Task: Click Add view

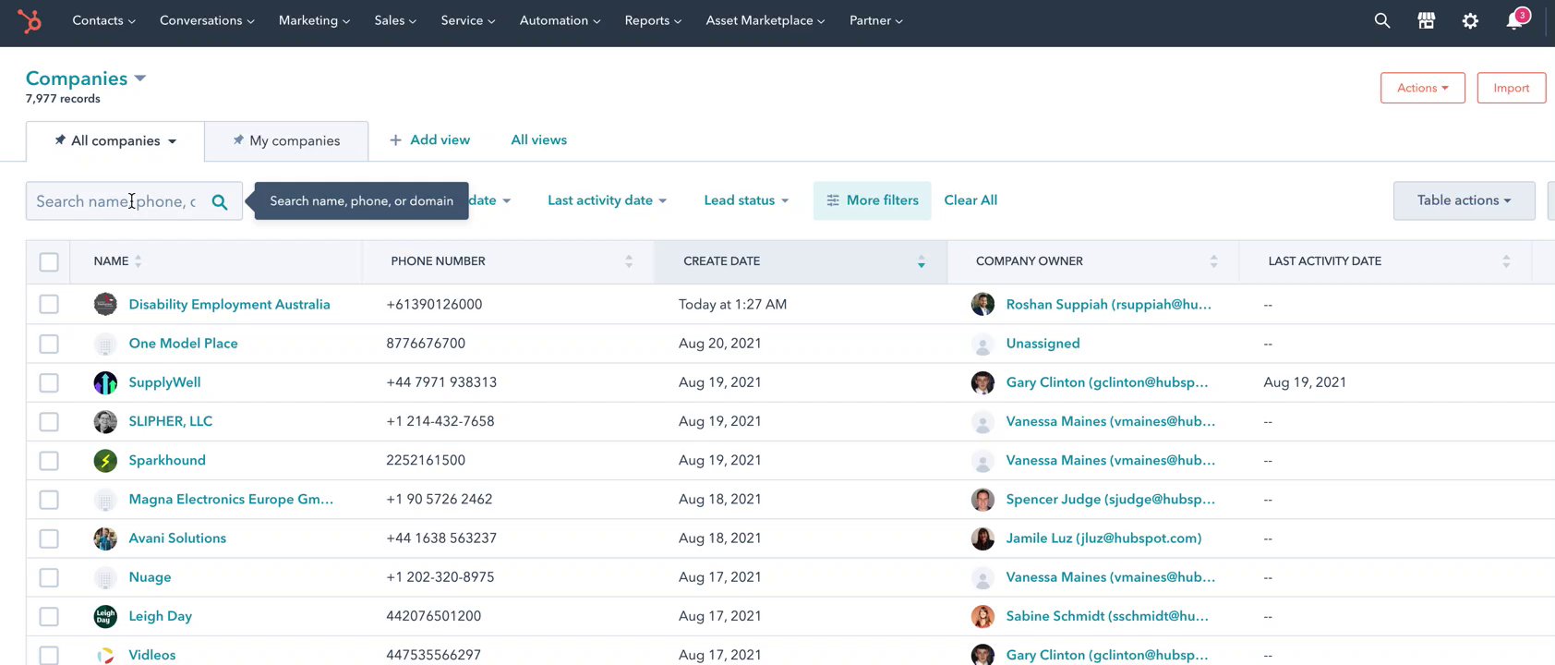Action: point(429,140)
